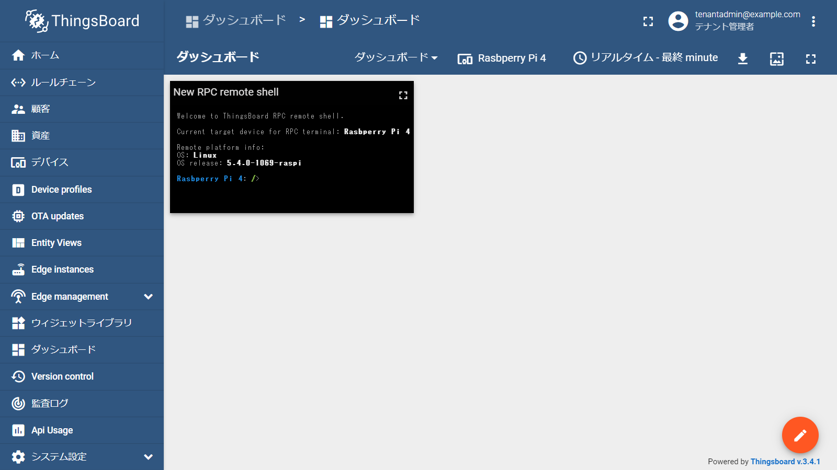The image size is (837, 470).
Task: Expand the システム設定 submenu
Action: click(x=148, y=457)
